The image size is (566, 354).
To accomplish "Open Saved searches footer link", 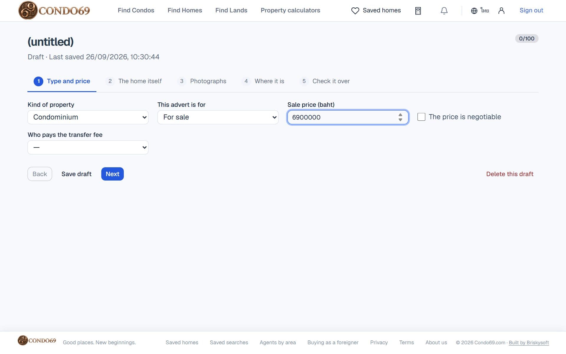I will pyautogui.click(x=229, y=342).
